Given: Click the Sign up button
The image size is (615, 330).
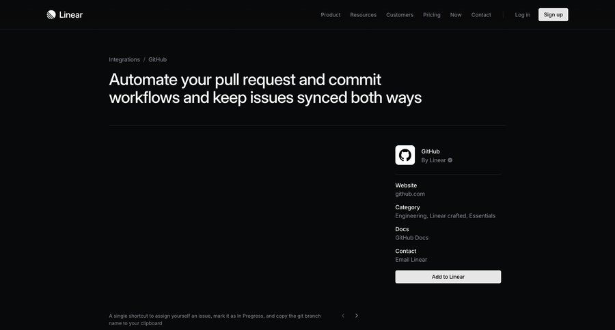Looking at the screenshot, I should 553,15.
